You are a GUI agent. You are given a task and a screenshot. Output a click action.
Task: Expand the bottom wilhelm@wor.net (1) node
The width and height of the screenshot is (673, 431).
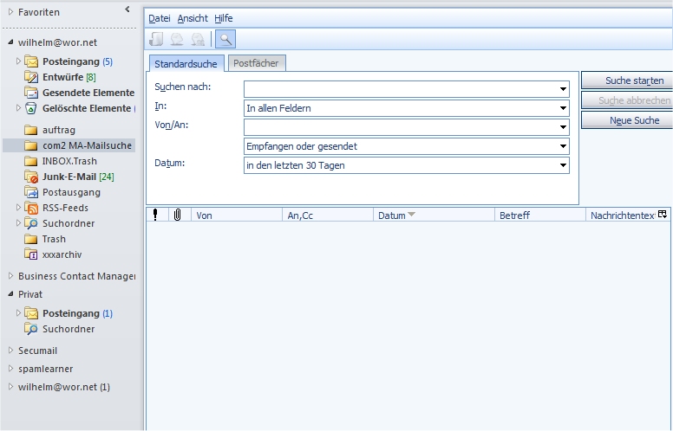click(10, 387)
